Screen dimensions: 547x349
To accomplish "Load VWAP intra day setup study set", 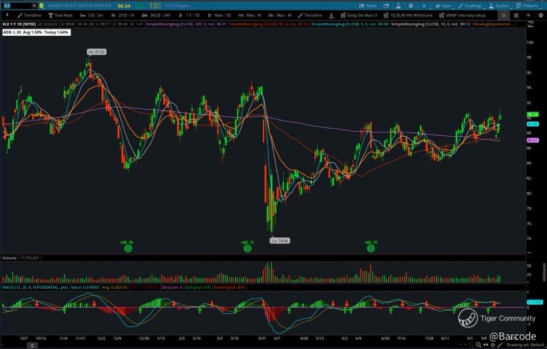I will pos(462,15).
